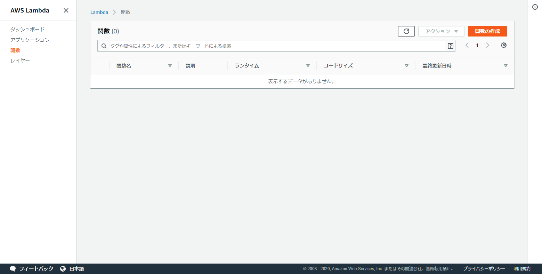This screenshot has width=542, height=274.
Task: Click the 説明 column header
Action: coord(191,66)
